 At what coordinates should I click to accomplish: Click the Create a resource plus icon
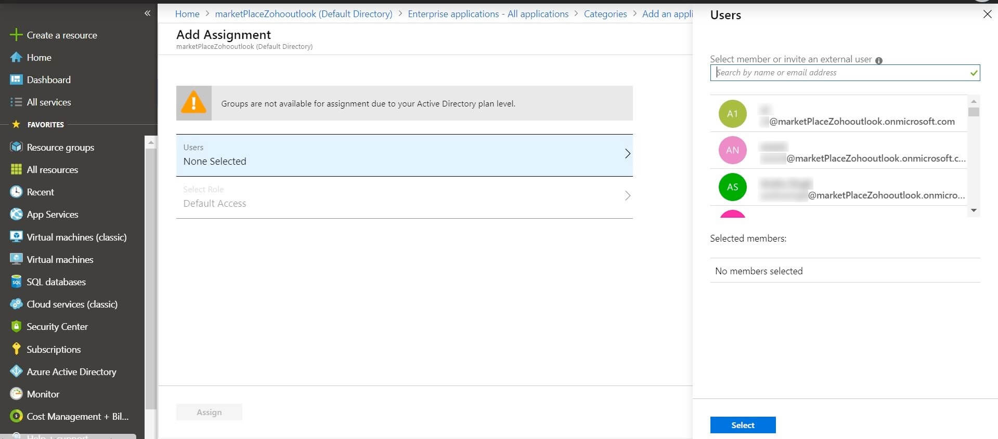click(x=16, y=35)
